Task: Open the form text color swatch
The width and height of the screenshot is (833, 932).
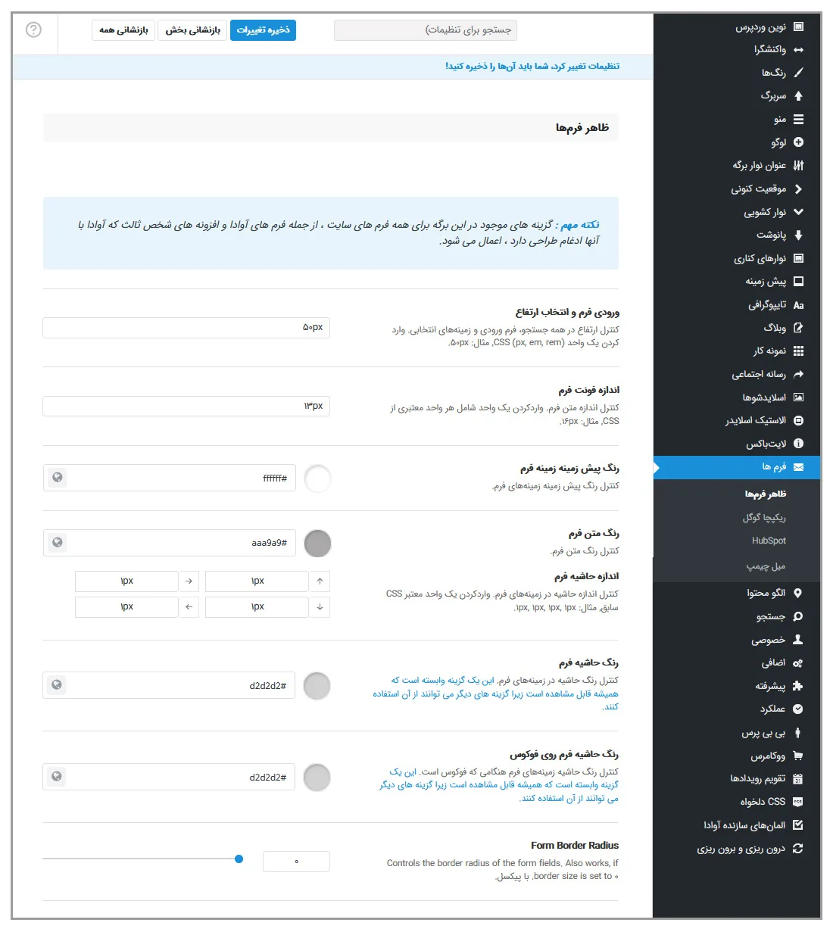Action: [317, 544]
